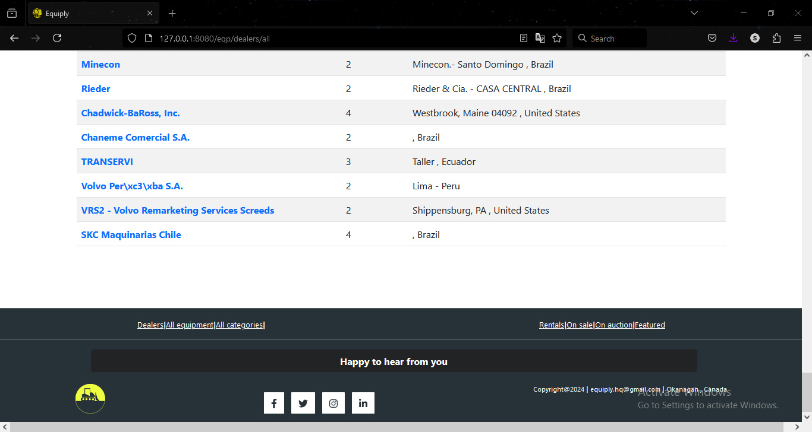812x432 pixels.
Task: Toggle the bookmark star for this page
Action: tap(556, 38)
